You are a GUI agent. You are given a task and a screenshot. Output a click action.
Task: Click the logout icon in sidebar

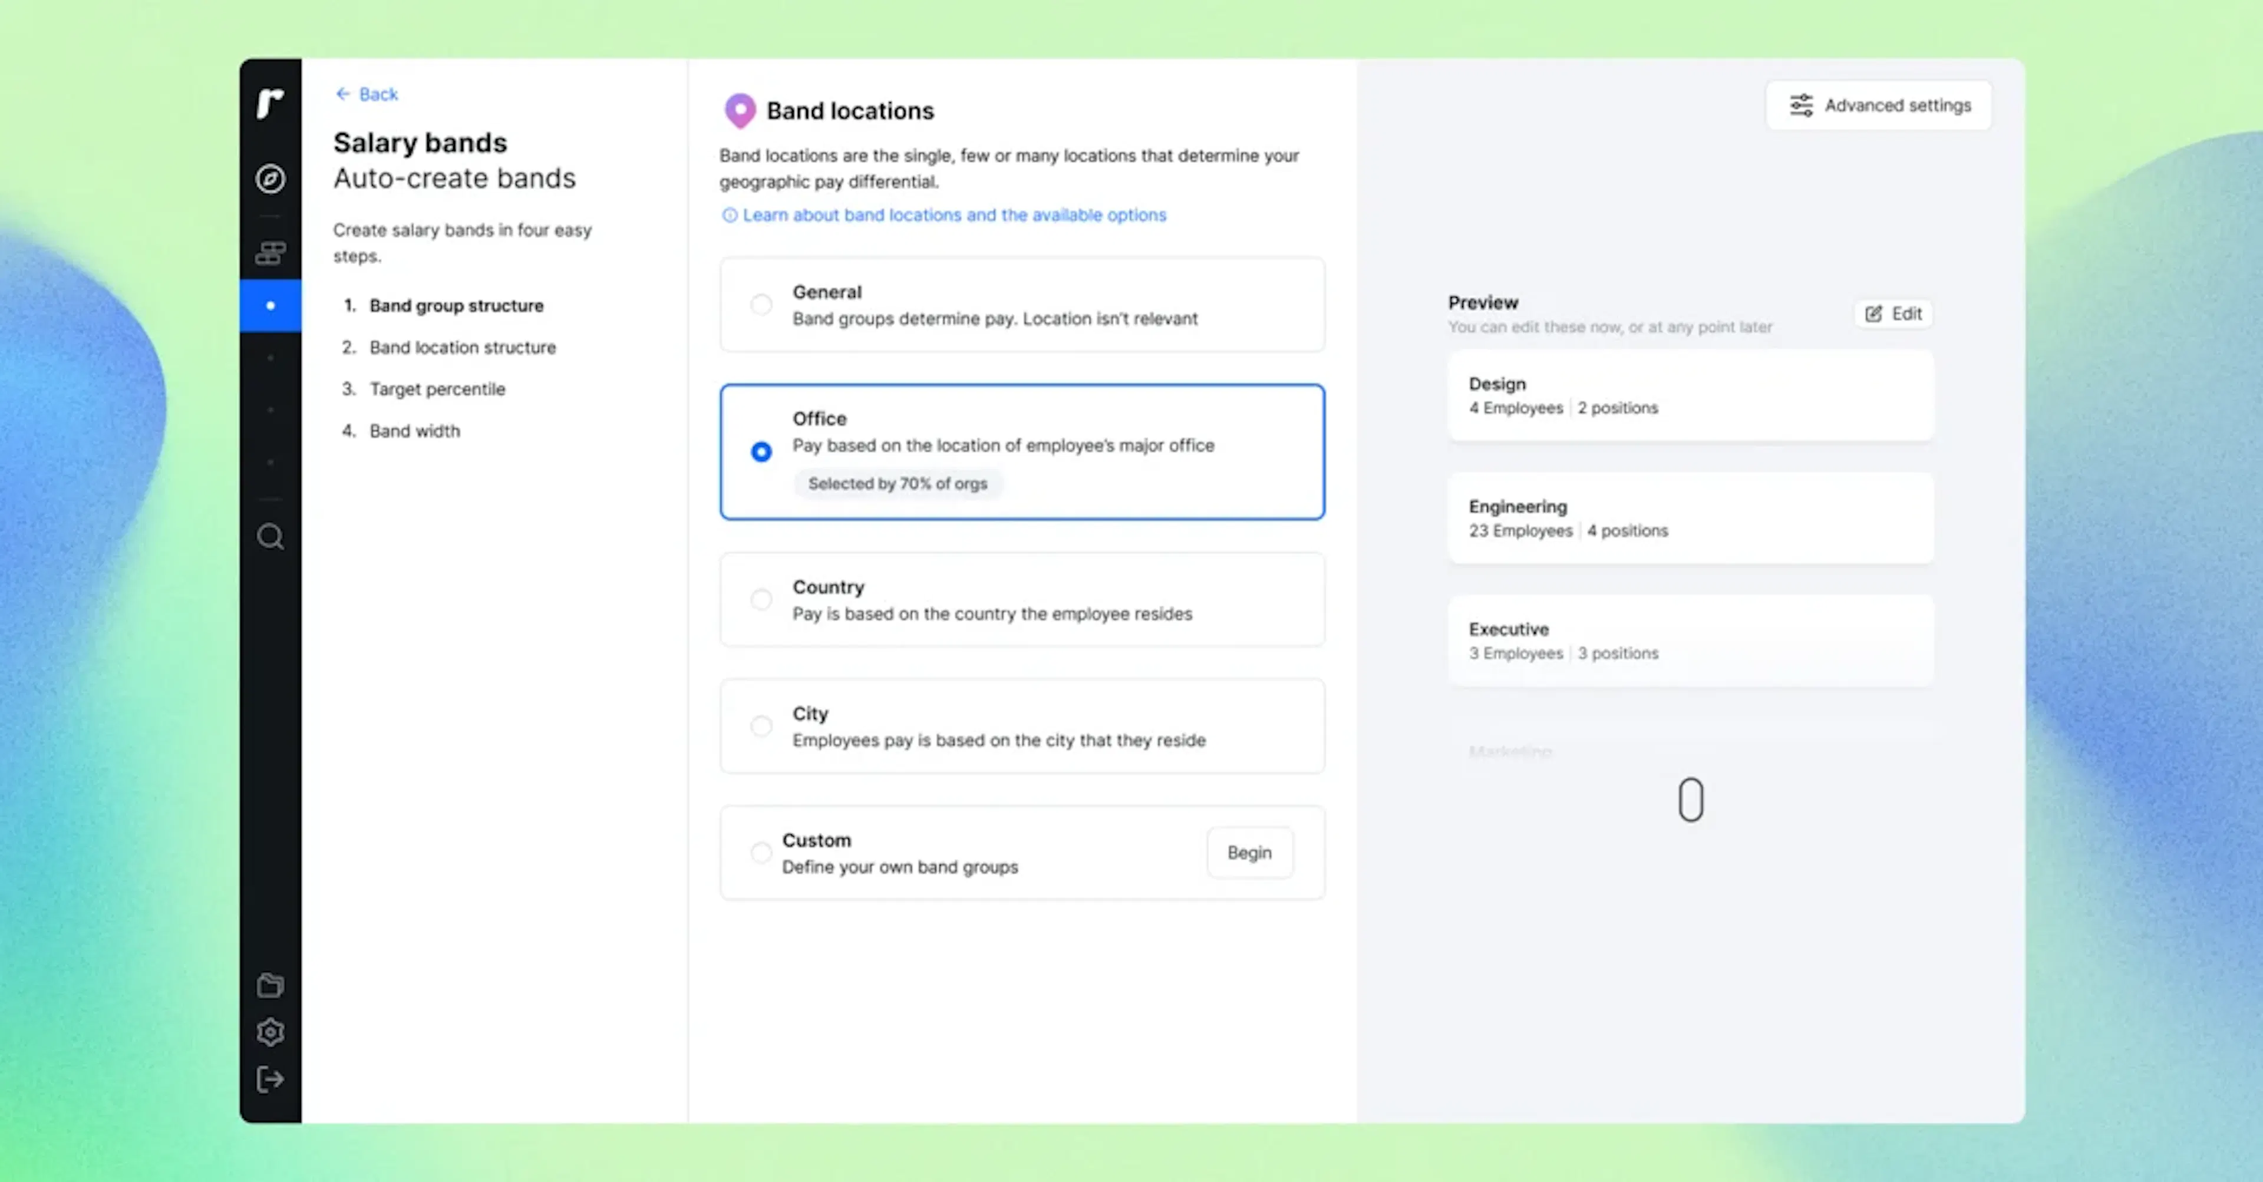(270, 1079)
